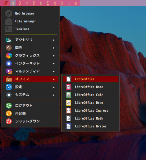Click the red bird launcher icon
The image size is (146, 160).
[x=6, y=3]
